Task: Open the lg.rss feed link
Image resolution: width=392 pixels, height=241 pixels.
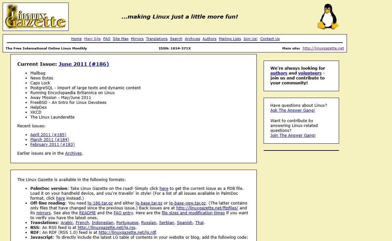Action: tap(107, 228)
